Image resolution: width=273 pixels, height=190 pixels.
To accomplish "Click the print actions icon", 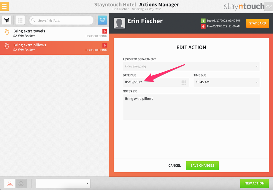I will pyautogui.click(x=102, y=20).
